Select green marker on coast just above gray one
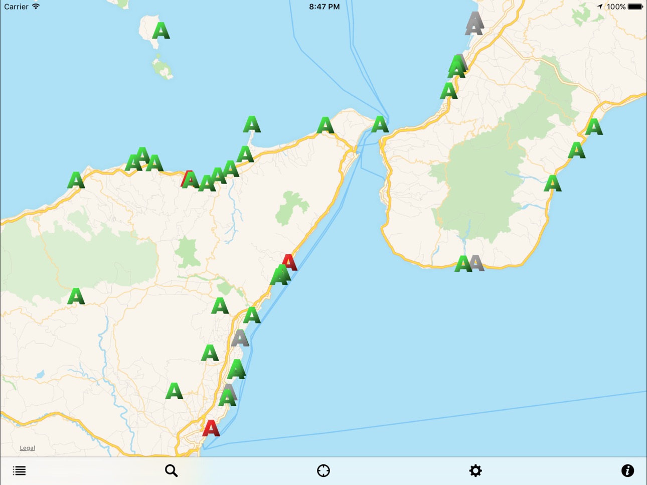This screenshot has height=485, width=647. coord(252,315)
